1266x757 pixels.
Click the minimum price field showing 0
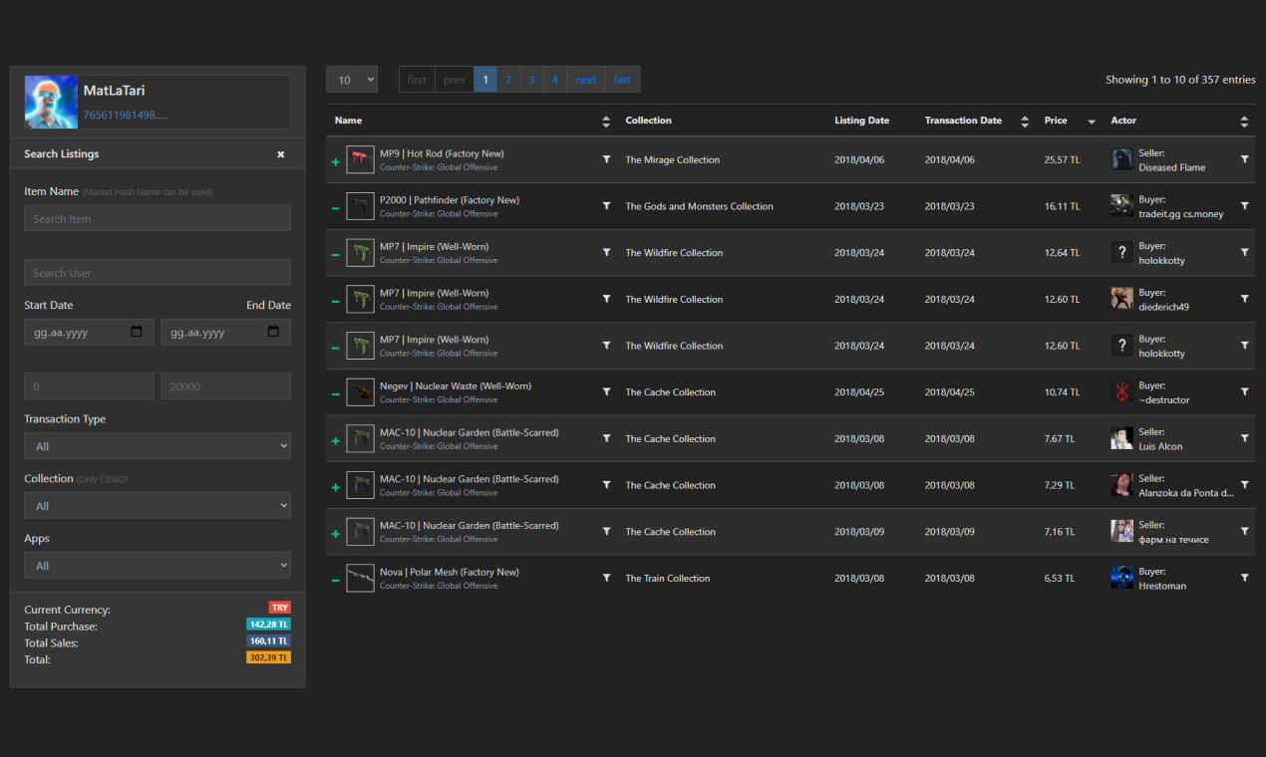89,385
